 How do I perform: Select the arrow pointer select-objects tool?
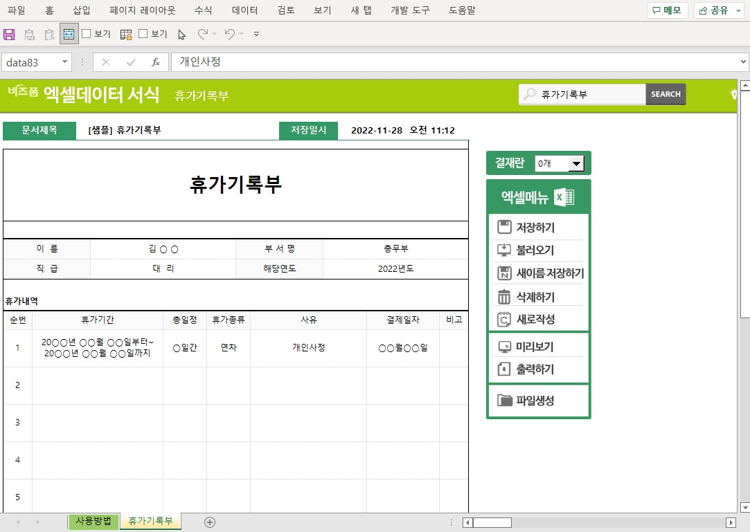click(x=181, y=34)
